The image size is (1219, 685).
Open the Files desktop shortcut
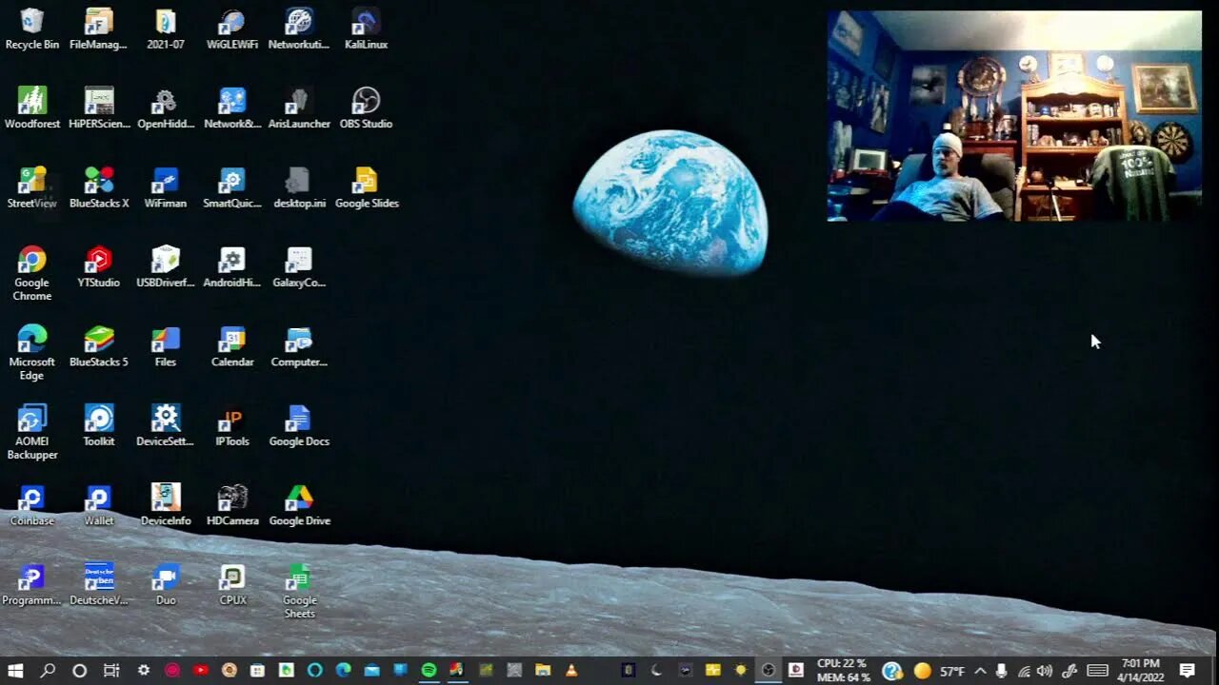coord(166,346)
